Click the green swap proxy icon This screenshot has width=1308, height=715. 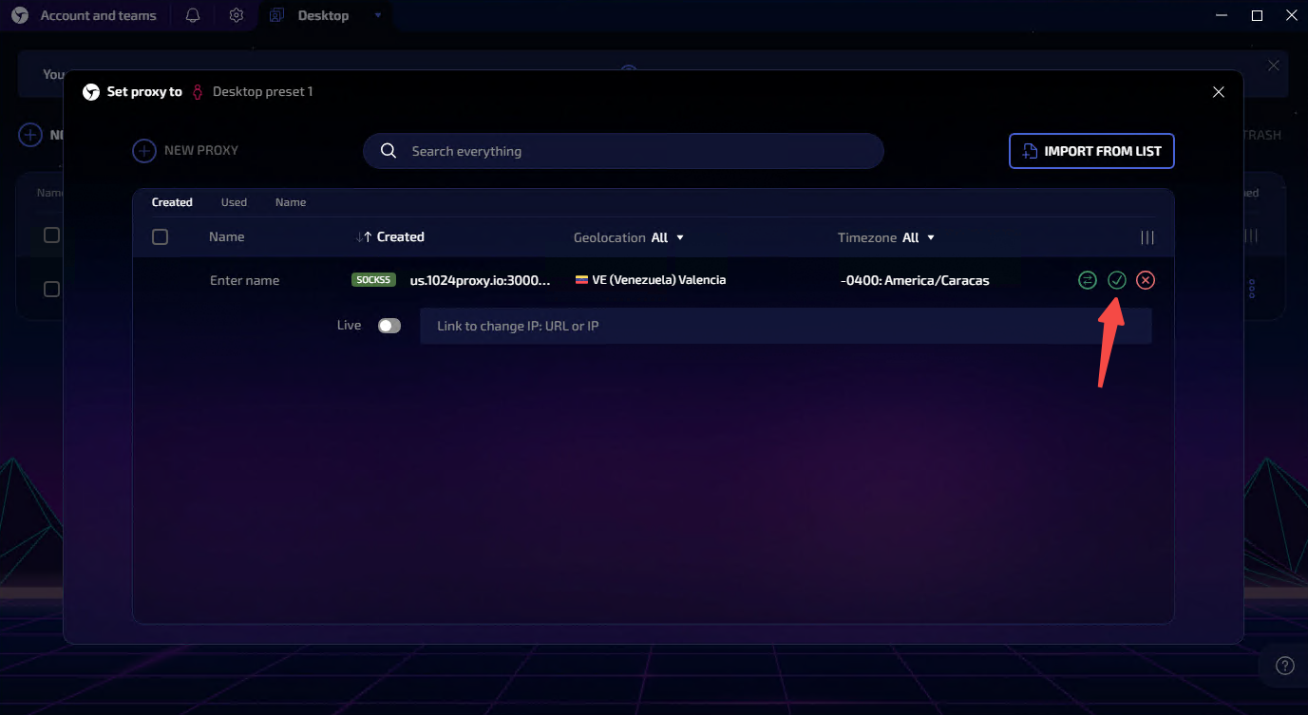(1088, 280)
